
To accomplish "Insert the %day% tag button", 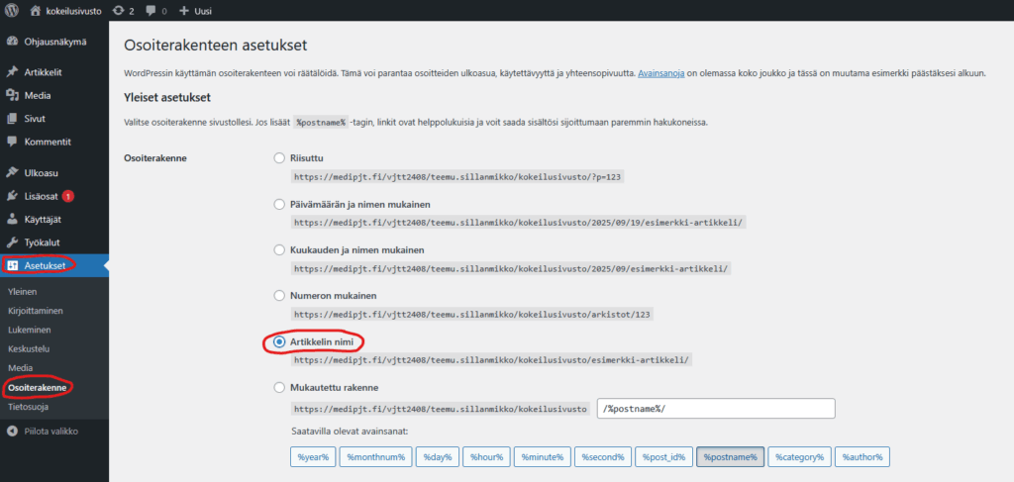I will (438, 457).
